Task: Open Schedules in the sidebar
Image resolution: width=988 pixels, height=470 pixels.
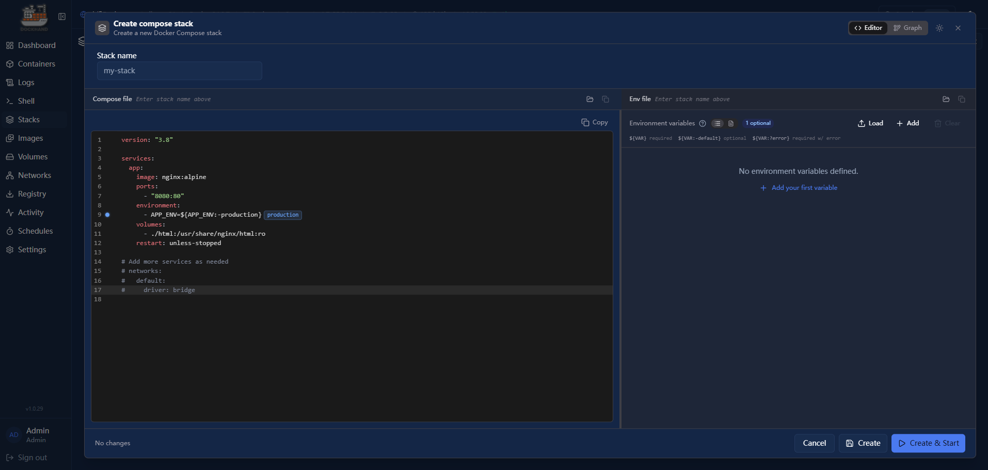Action: point(34,231)
